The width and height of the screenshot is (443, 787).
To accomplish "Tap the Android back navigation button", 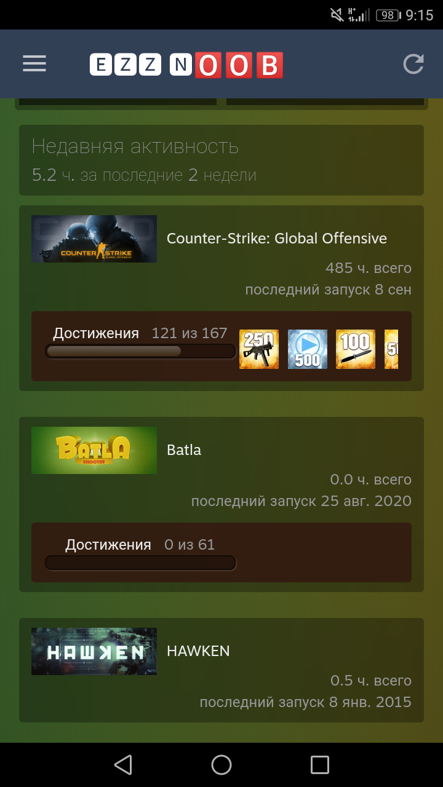I will click(123, 765).
